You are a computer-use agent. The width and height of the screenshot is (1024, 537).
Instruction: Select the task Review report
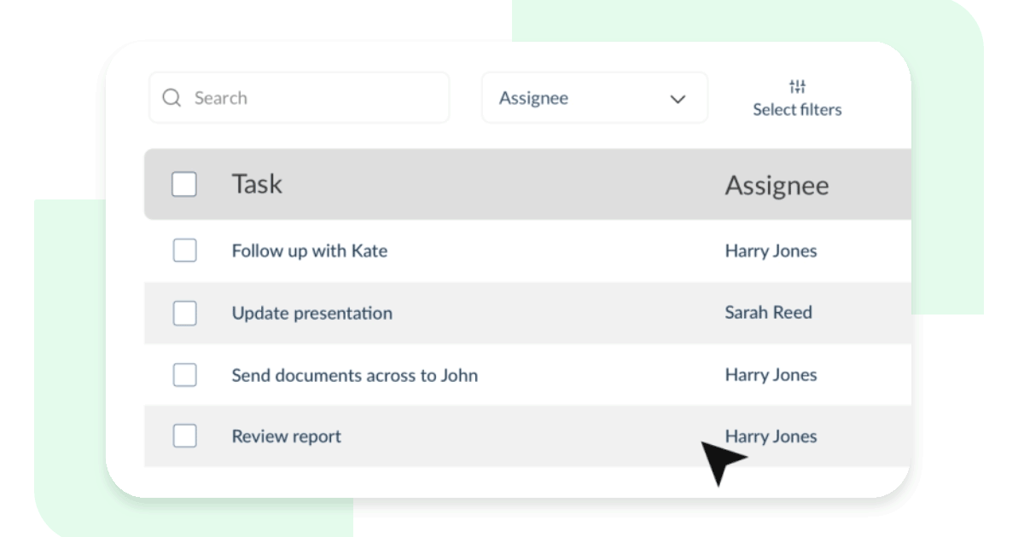[285, 436]
